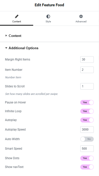Open the Advanced tab label
The width and height of the screenshot is (99, 176).
click(81, 21)
